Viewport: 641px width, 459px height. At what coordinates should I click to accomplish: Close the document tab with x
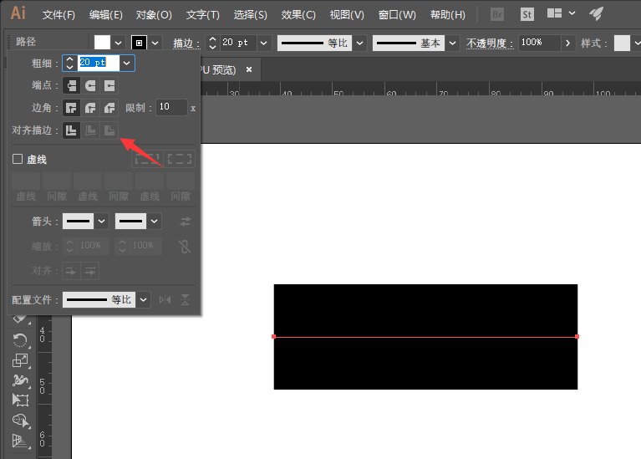249,69
